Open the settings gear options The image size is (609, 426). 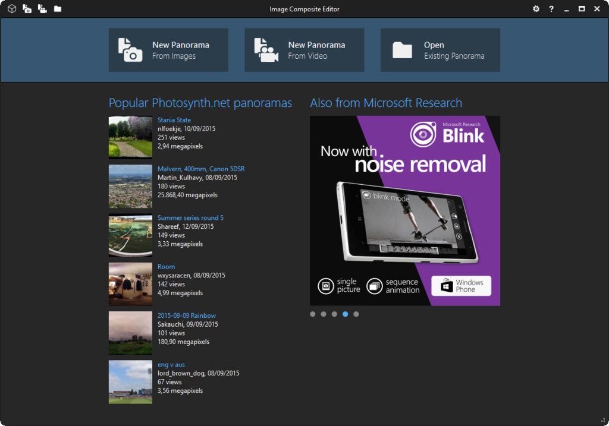tap(536, 9)
